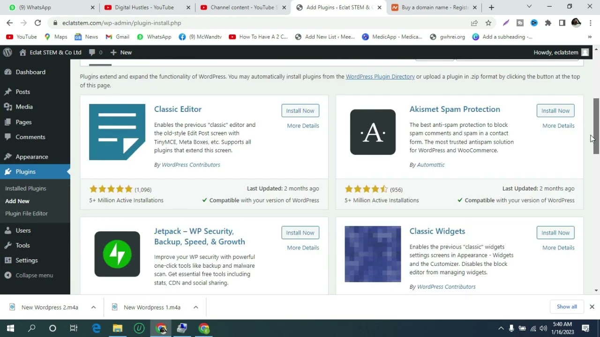Viewport: 600px width, 337px height.
Task: Select Plugins in the sidebar
Action: click(35, 172)
